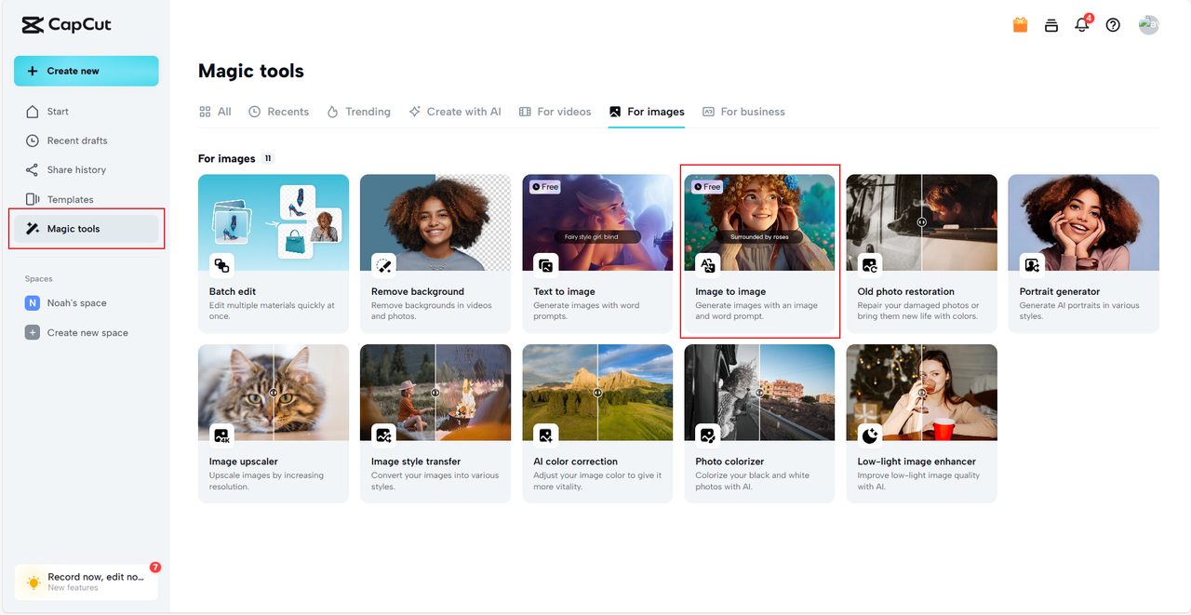Open the user profile avatar
Viewport: 1191px width, 615px height.
click(1149, 25)
